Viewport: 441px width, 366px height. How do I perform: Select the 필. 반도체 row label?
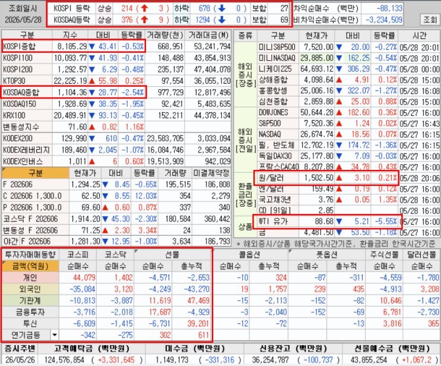click(277, 146)
